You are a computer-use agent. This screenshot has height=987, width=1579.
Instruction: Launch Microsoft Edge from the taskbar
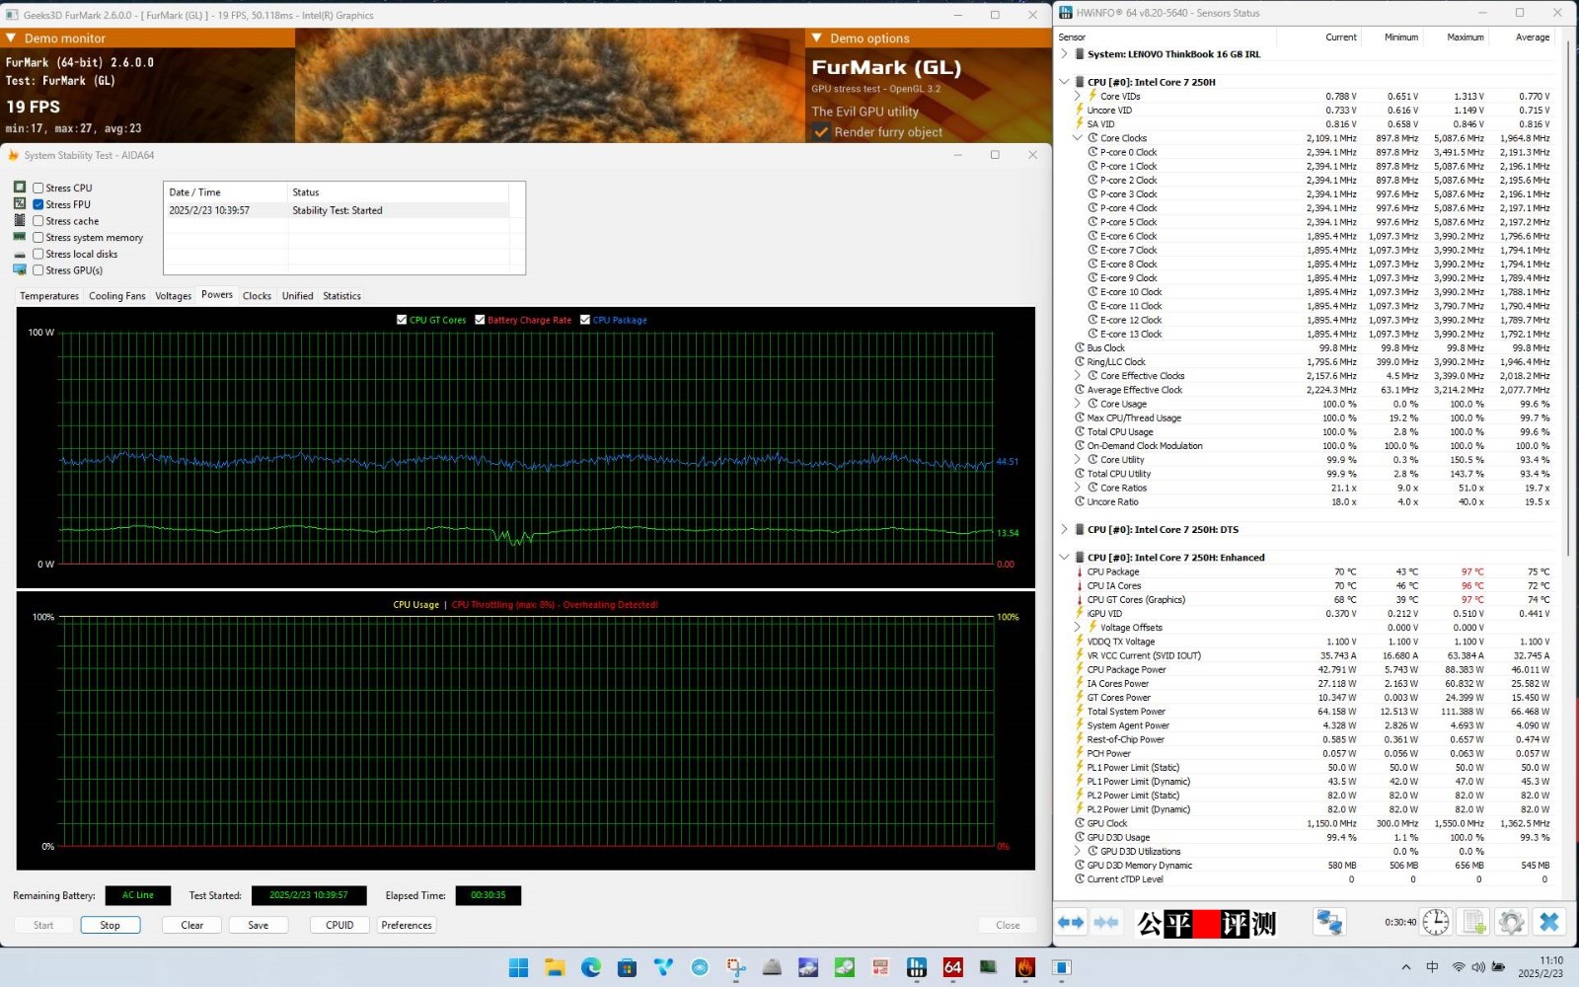click(x=591, y=967)
